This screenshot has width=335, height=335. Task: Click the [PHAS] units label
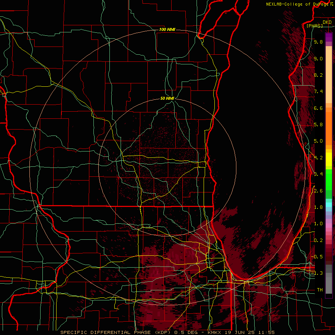(x=315, y=26)
